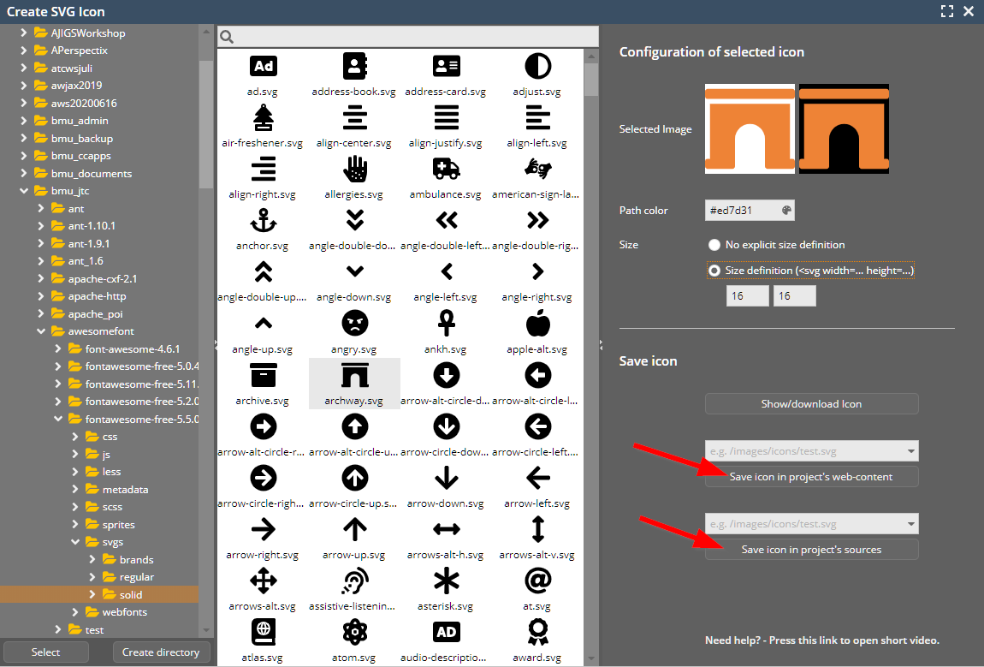Toggle fullscreen mode of the dialog
This screenshot has height=667, width=984.
[946, 12]
